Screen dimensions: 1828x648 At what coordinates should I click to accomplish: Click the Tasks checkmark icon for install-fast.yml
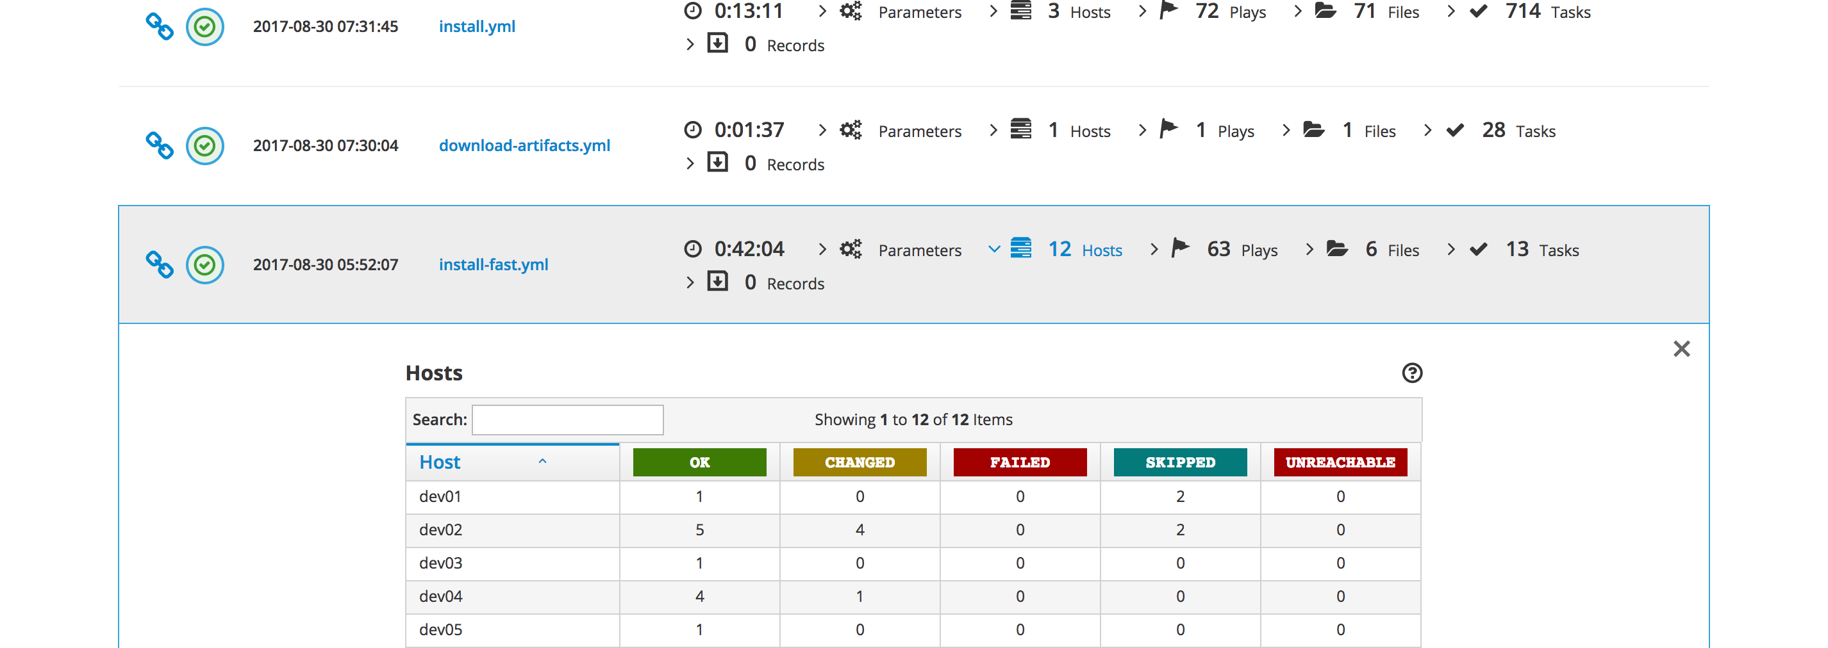[x=1477, y=249]
